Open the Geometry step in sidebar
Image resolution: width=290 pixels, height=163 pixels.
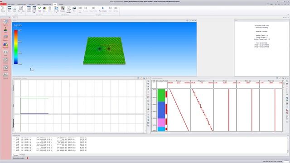pos(5,38)
